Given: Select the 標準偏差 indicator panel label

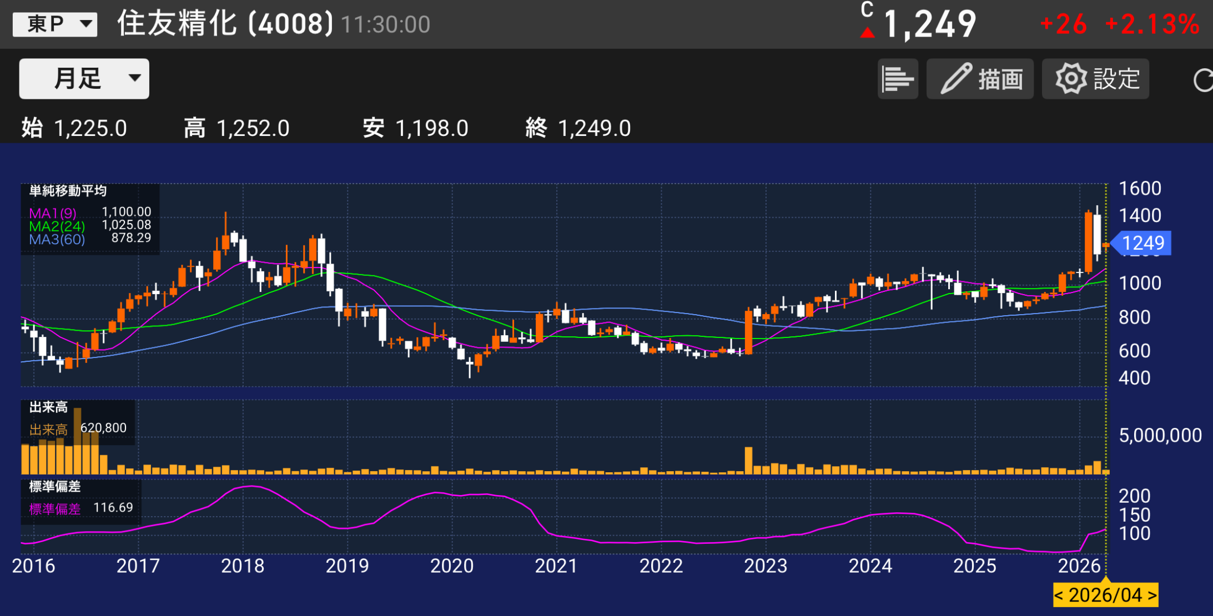Looking at the screenshot, I should pyautogui.click(x=54, y=487).
